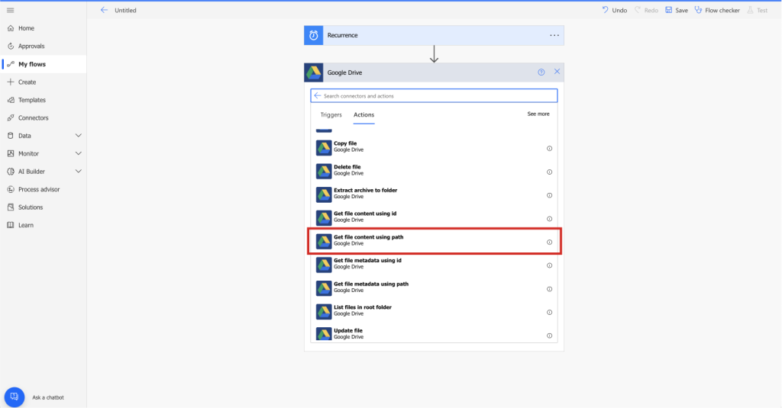Click Google Drive icon beside Copy file
Viewport: 782px width, 408px height.
[324, 148]
